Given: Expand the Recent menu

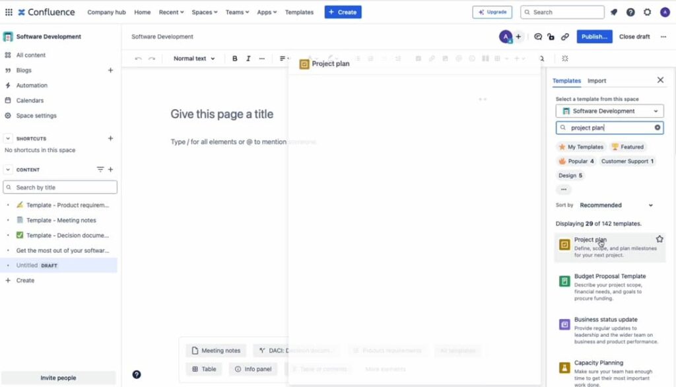Looking at the screenshot, I should (x=171, y=12).
